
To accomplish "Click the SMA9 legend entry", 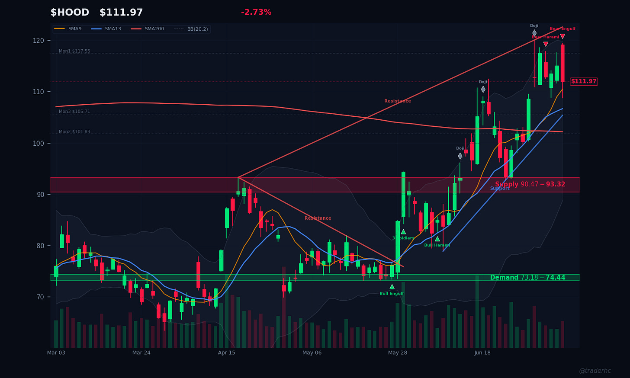I will click(x=68, y=29).
